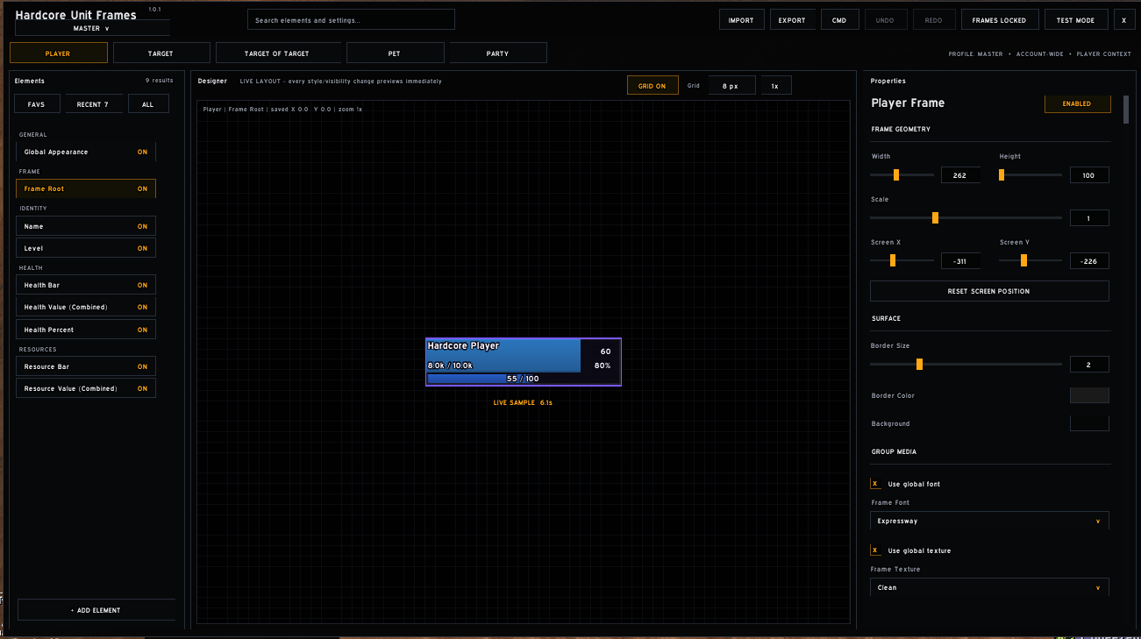Click the Properties panel scrollbar
Screen dimensions: 1141x639
tap(1127, 109)
